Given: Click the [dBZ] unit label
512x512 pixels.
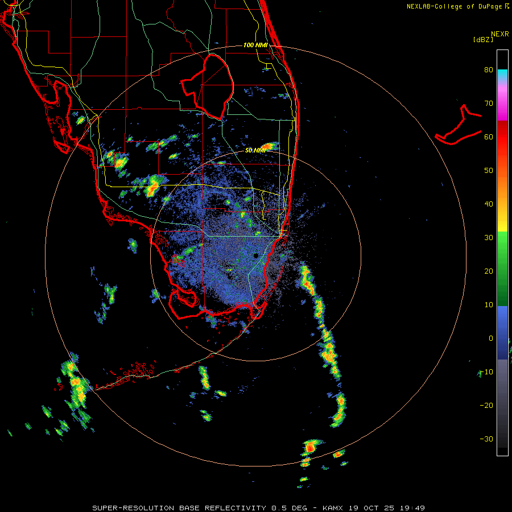Looking at the screenshot, I should click(x=483, y=39).
